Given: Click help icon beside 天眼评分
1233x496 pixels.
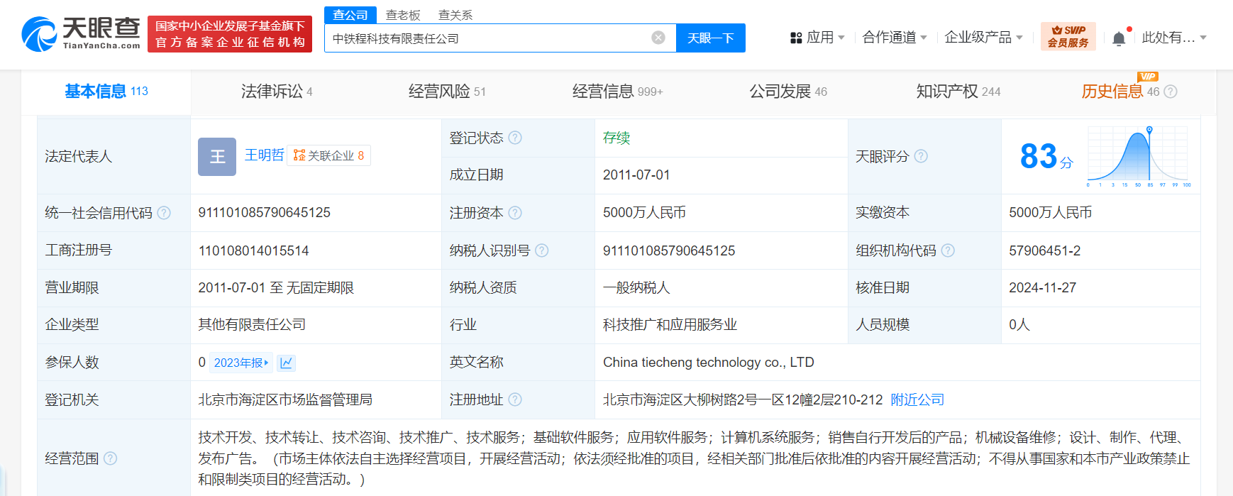Looking at the screenshot, I should (921, 156).
